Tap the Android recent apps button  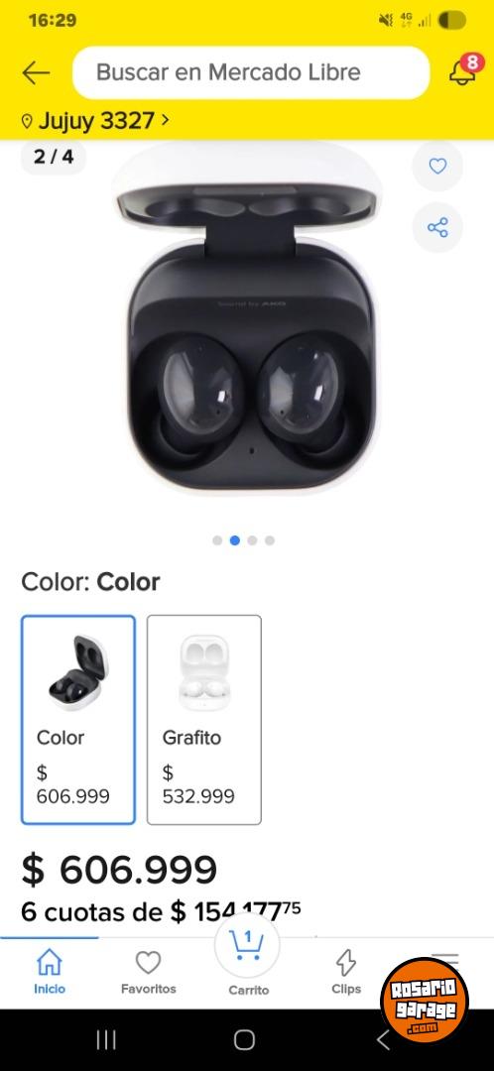[x=106, y=1040]
